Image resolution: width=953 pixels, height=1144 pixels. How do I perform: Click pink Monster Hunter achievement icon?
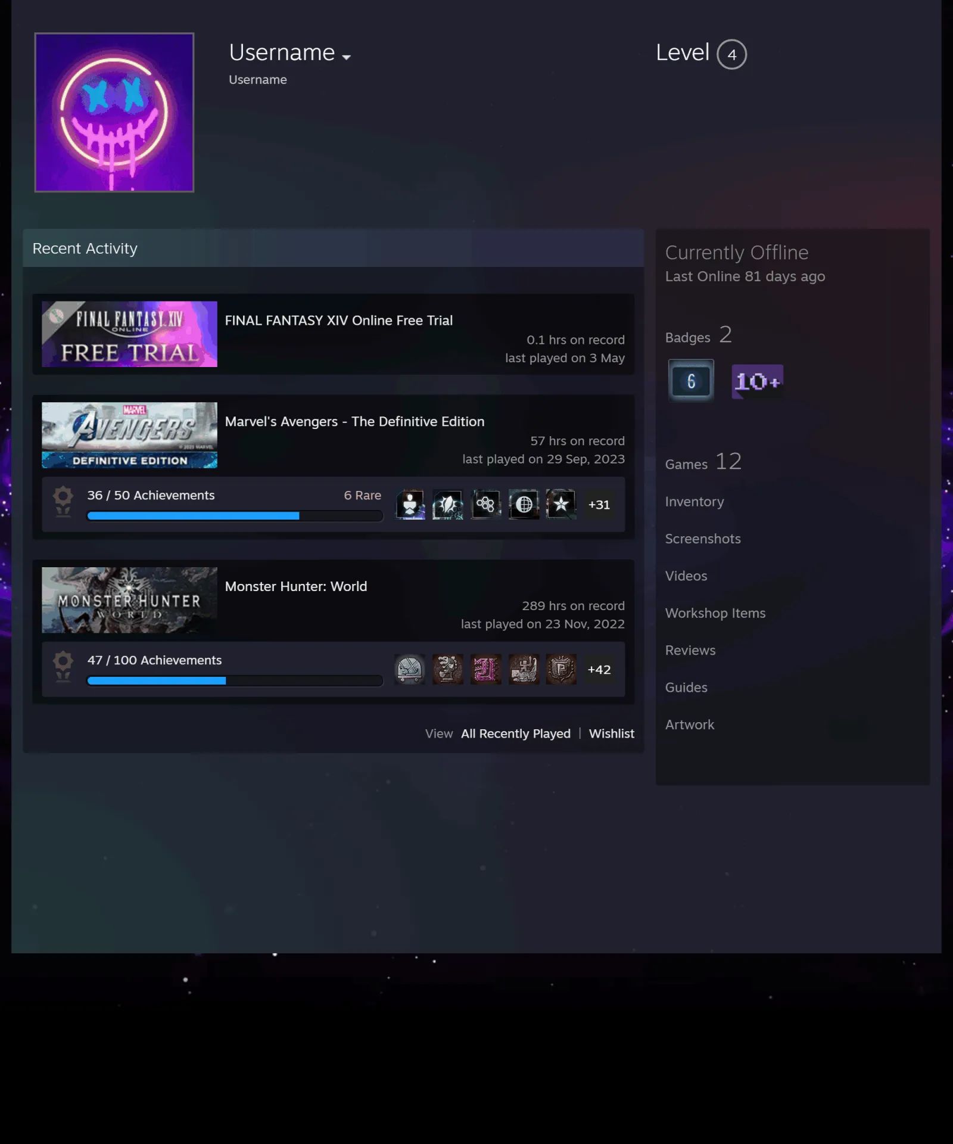pyautogui.click(x=486, y=669)
